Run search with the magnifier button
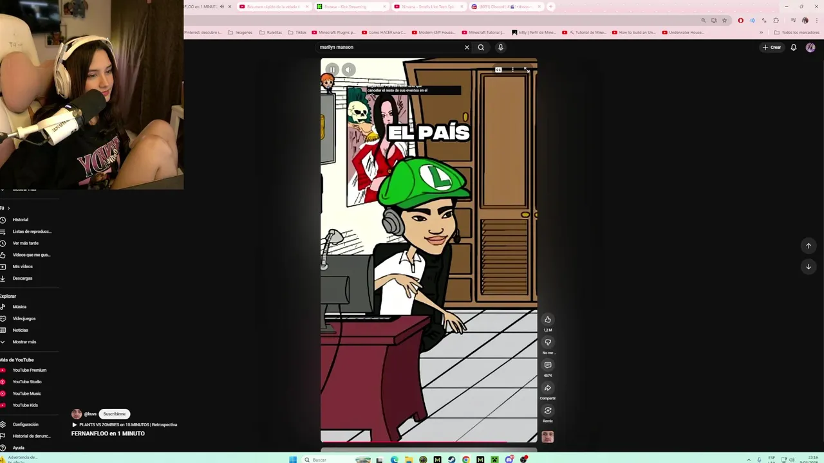Screen dimensions: 824x463 click(x=481, y=47)
